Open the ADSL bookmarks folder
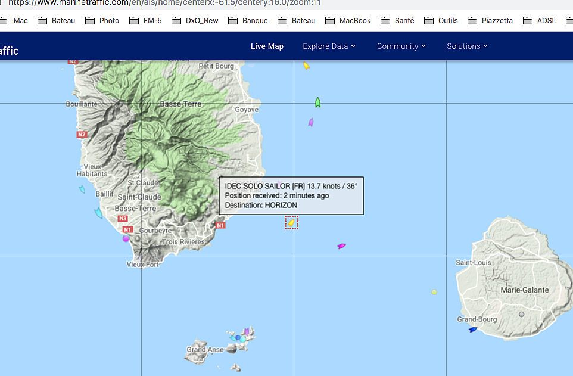Viewport: 573px width, 376px height. [540, 20]
